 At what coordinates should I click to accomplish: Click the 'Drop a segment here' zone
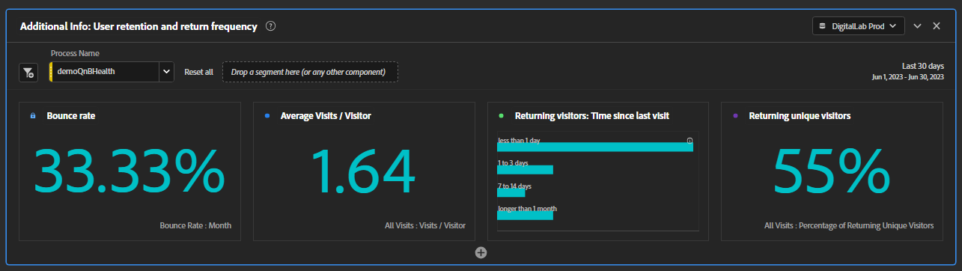[x=310, y=72]
